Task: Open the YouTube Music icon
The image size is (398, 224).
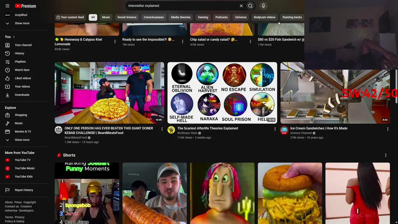Action: coord(7,168)
